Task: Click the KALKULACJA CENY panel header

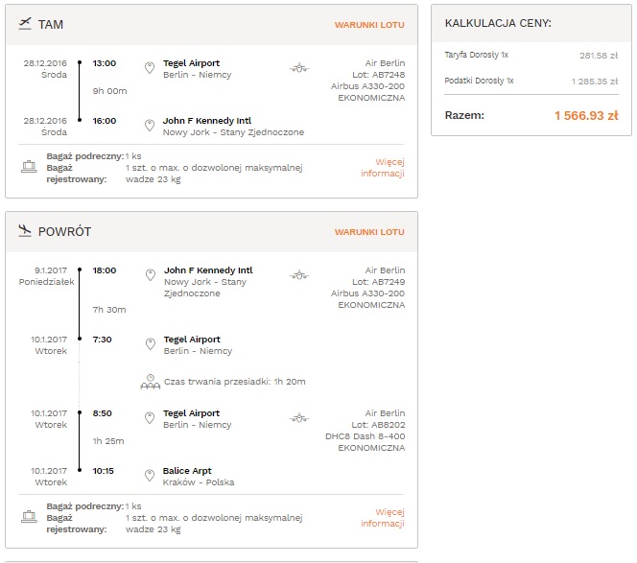Action: click(531, 23)
